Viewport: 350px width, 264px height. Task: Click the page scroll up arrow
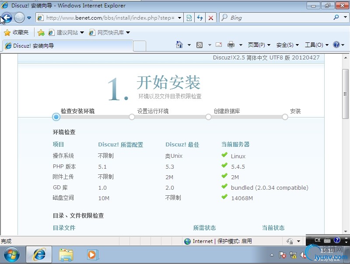click(x=346, y=58)
